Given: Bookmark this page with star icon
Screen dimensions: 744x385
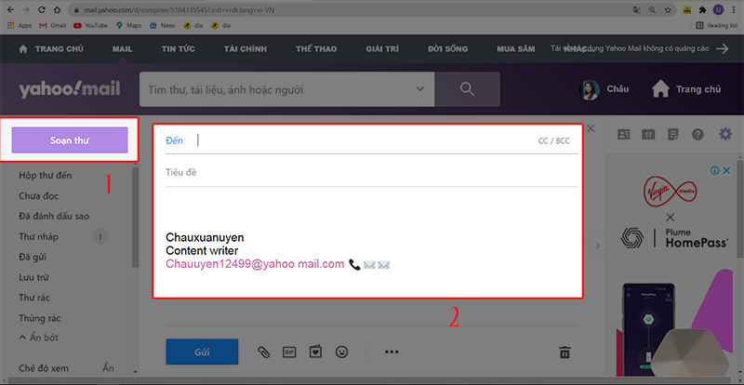Looking at the screenshot, I should [668, 9].
